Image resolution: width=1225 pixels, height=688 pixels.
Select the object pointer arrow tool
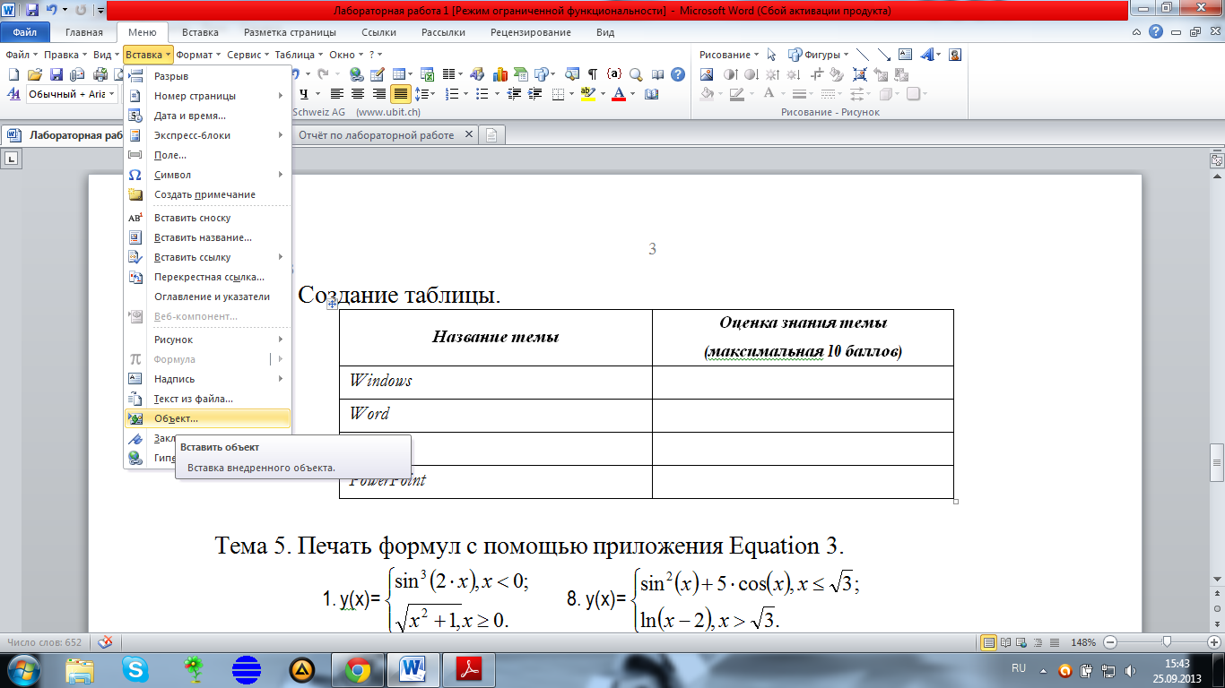(x=771, y=55)
